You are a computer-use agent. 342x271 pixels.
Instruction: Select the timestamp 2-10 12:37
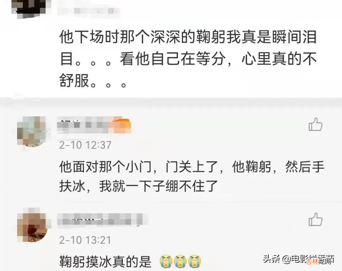point(85,145)
